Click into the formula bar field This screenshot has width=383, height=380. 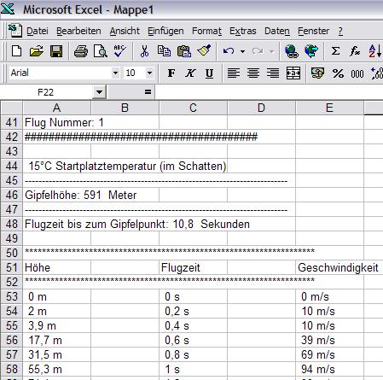(269, 91)
